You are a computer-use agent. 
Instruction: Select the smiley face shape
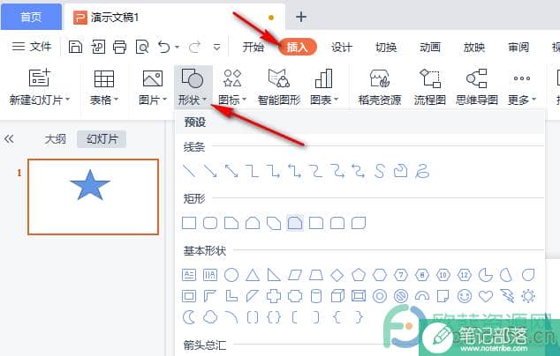pos(465,296)
